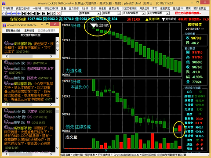211x158 pixels.
Task: Open the 即時報價 menu
Action: click(x=8, y=8)
